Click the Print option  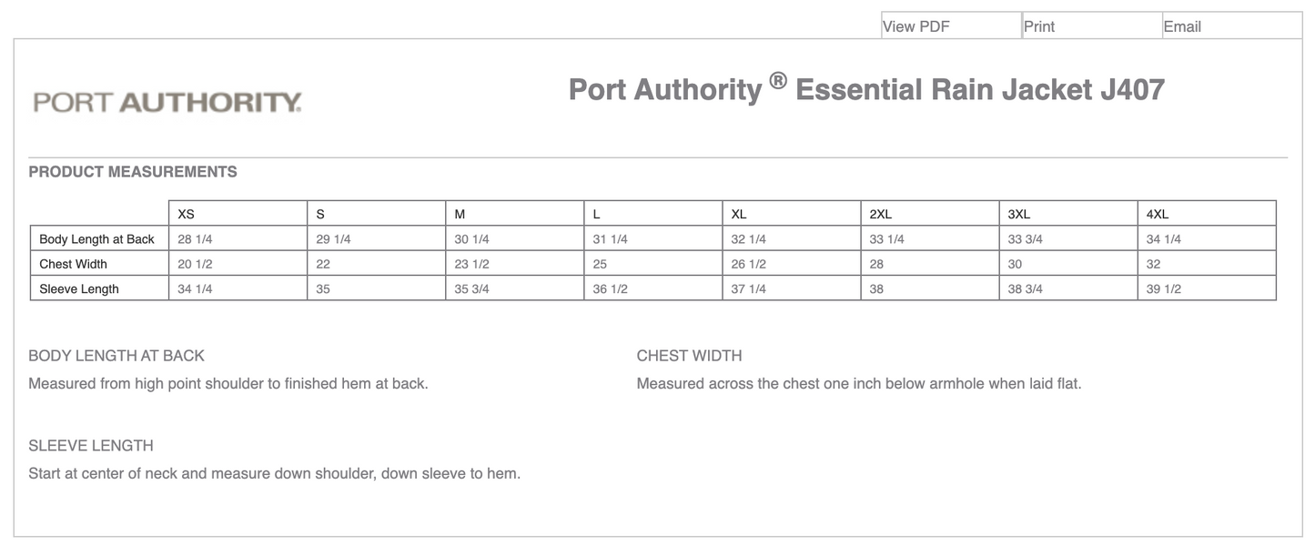[1037, 25]
